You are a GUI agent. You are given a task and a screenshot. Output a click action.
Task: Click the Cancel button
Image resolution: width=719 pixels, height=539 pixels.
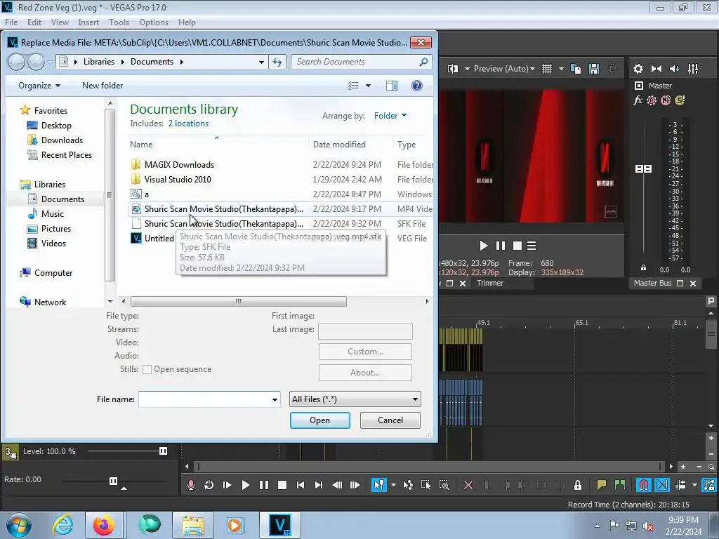390,420
